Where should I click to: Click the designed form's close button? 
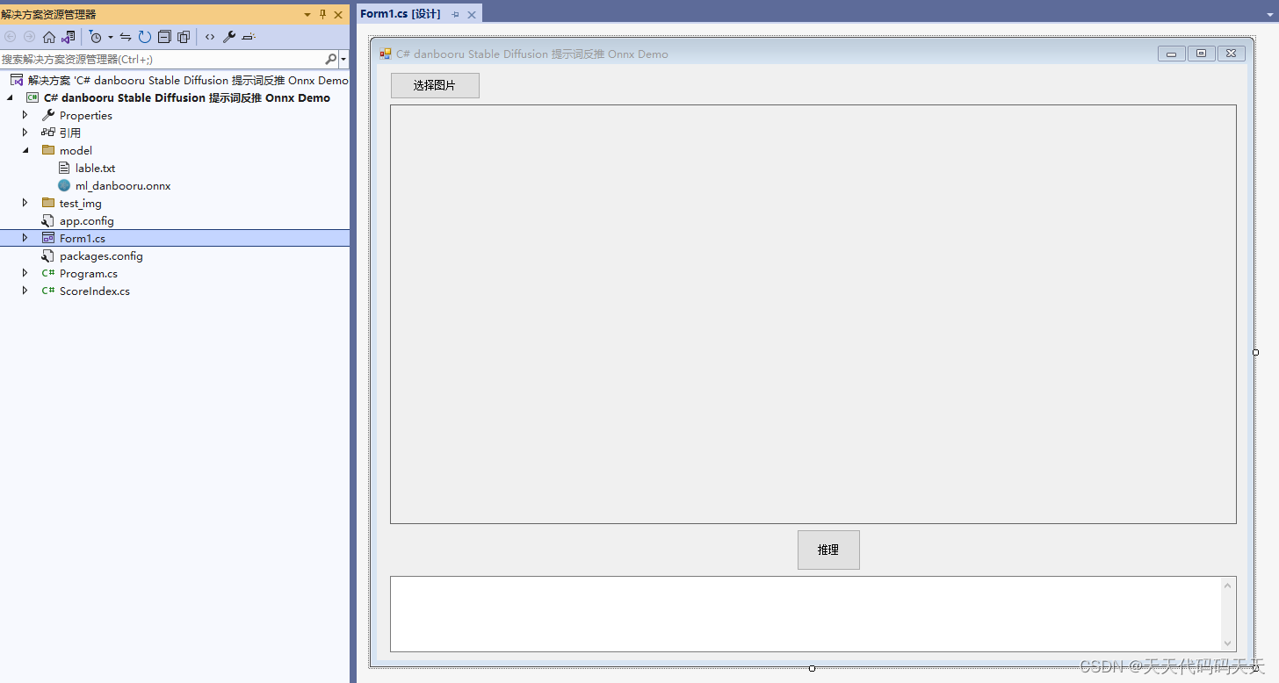[1232, 54]
